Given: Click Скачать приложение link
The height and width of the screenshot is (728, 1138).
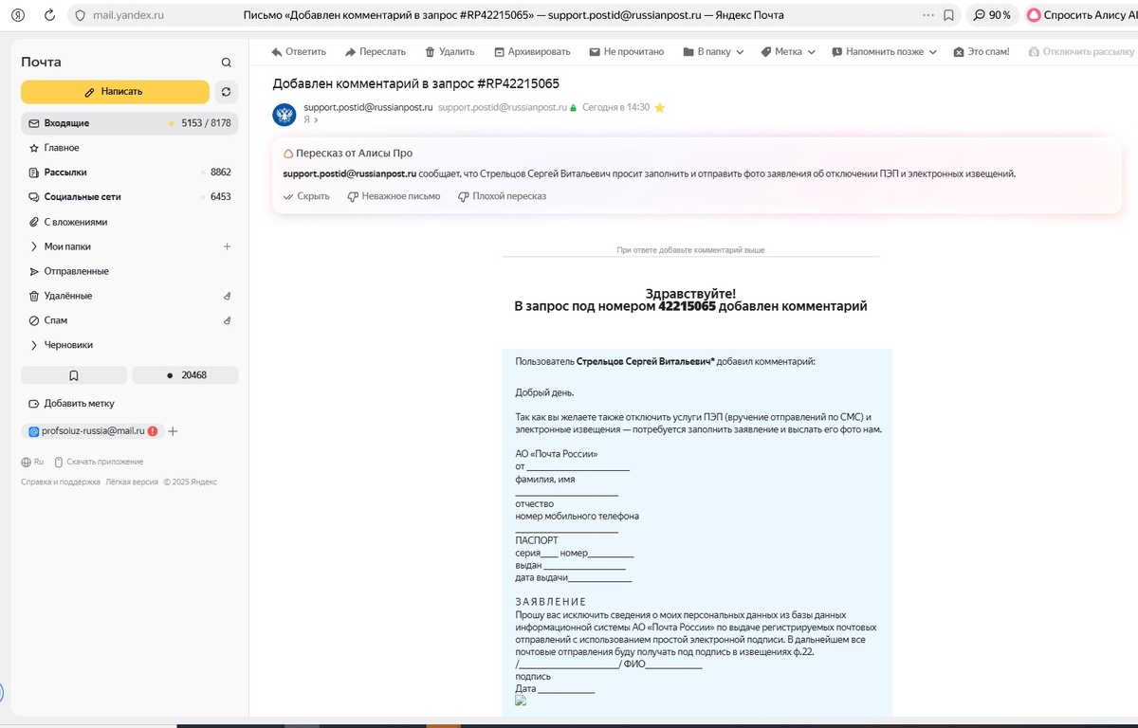Looking at the screenshot, I should 99,462.
